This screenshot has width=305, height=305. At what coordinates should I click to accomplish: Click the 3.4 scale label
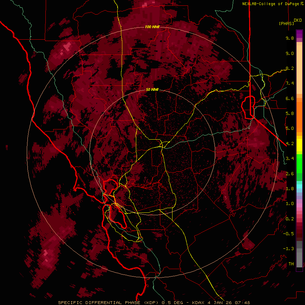(x=290, y=159)
